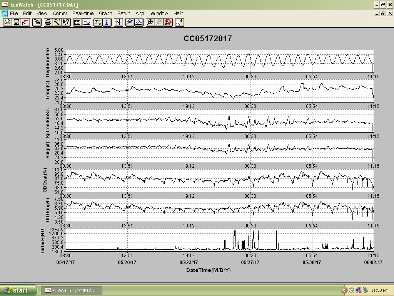Click the Save floppy disk icon
The height and width of the screenshot is (296, 394).
17,22
